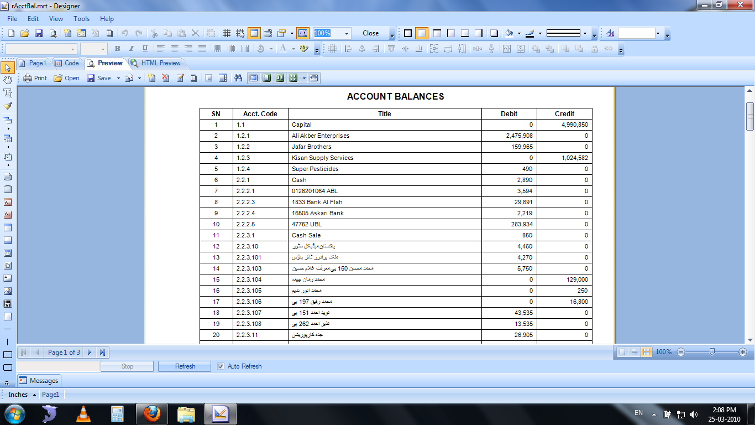The image size is (755, 425).
Task: Click the Print button in preview toolbar
Action: (x=35, y=78)
